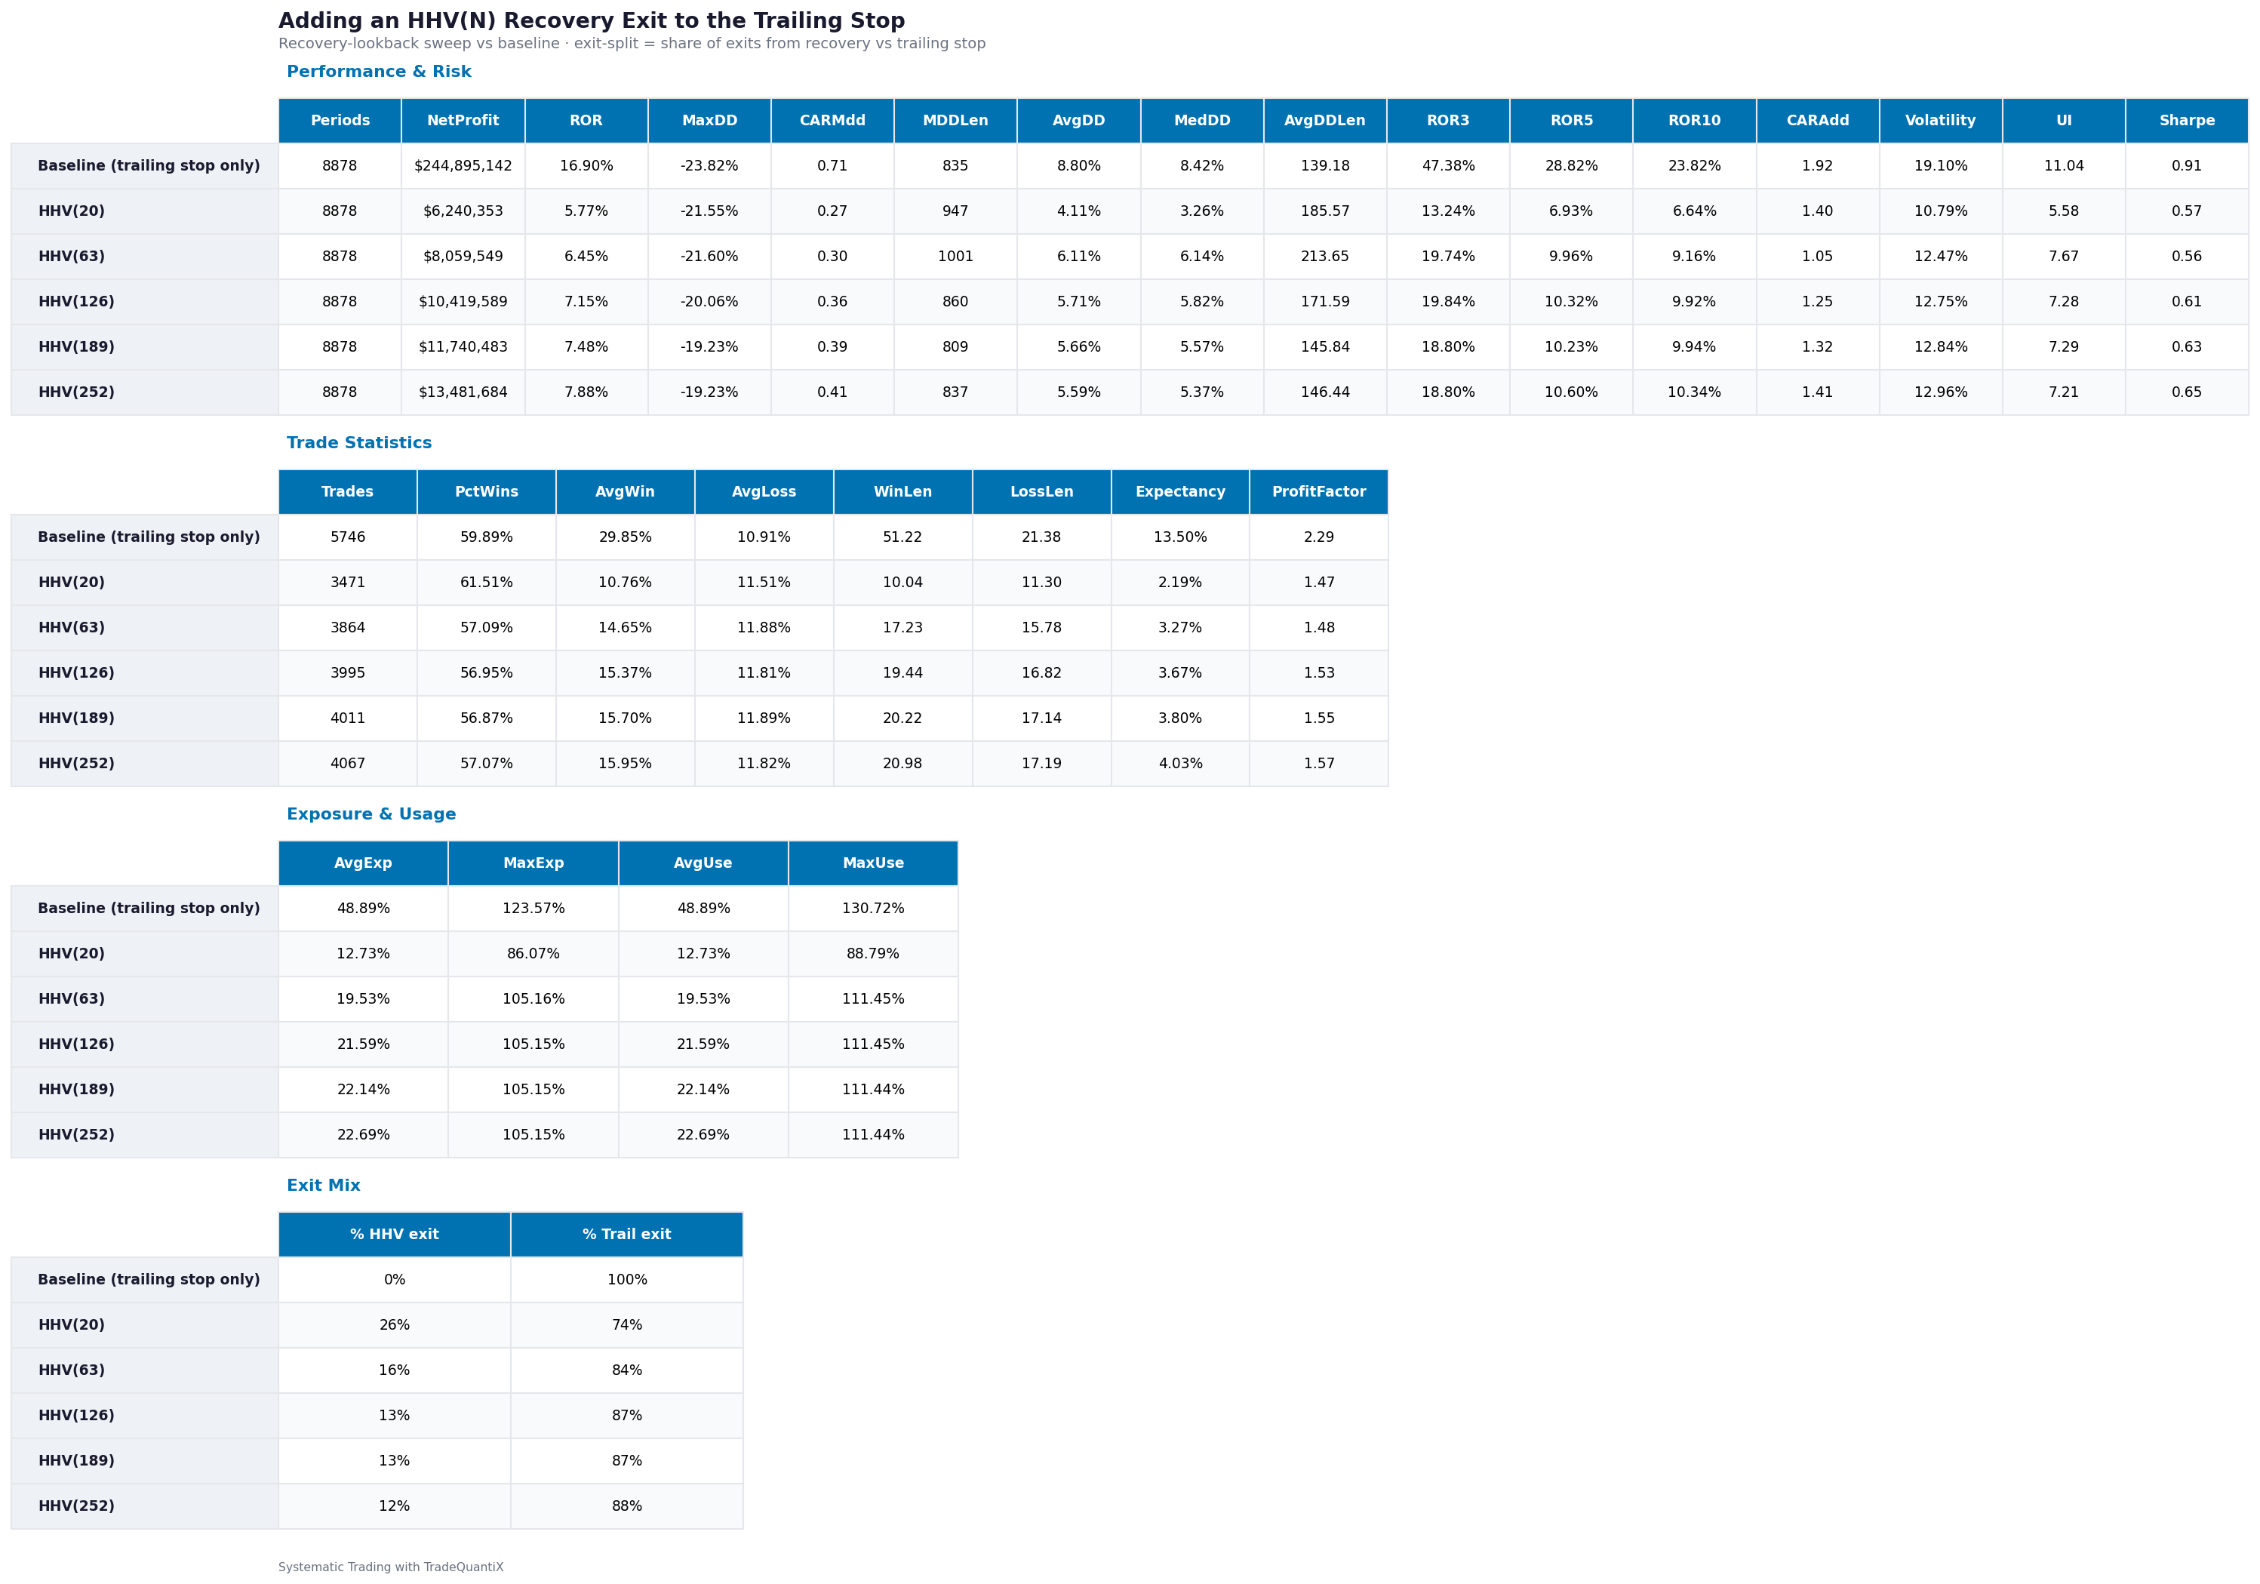Image resolution: width=2260 pixels, height=1584 pixels.
Task: Select the baseline MaxUse value "130.72%"
Action: [x=873, y=909]
